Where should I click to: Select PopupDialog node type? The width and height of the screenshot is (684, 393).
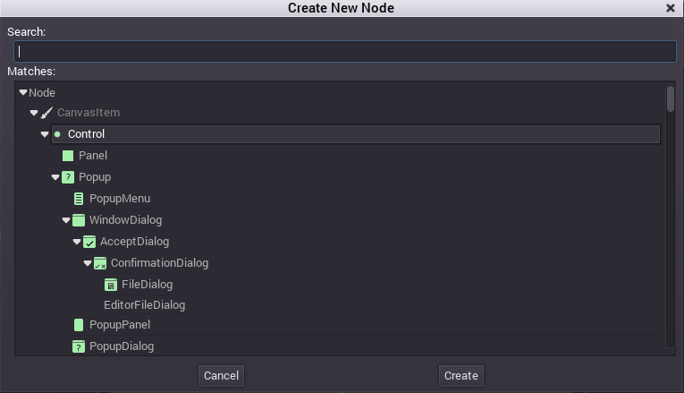click(122, 346)
